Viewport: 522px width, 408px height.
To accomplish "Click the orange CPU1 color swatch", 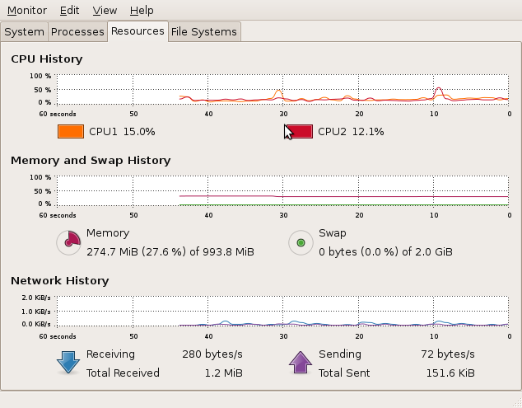I will pos(71,131).
